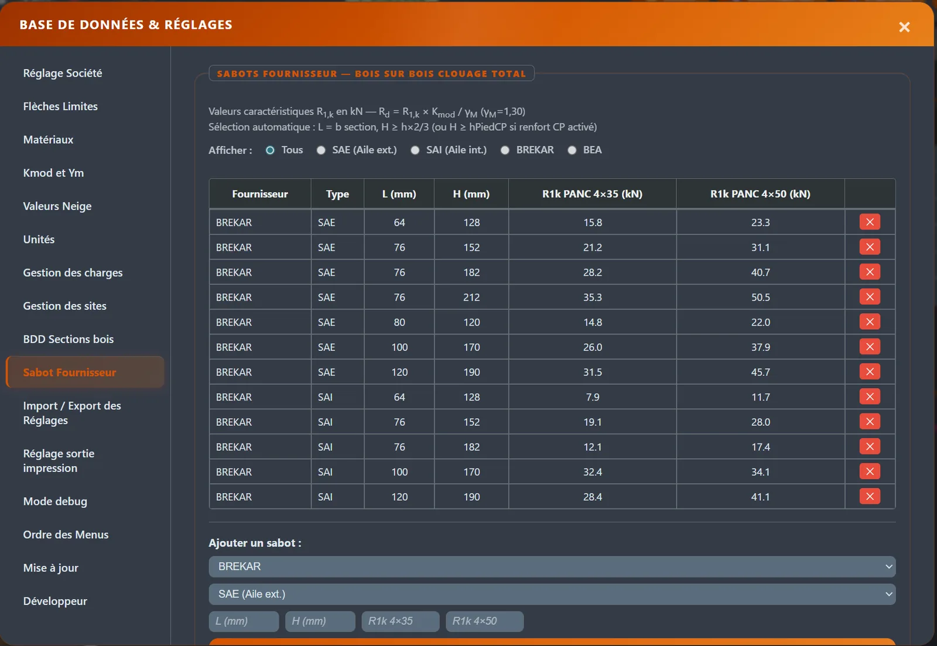Select the Tous display filter
This screenshot has height=646, width=937.
pos(270,151)
